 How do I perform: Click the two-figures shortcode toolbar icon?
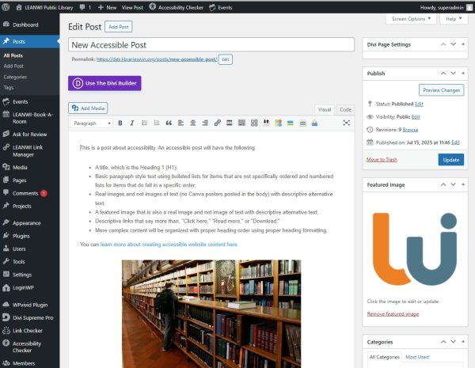266,123
